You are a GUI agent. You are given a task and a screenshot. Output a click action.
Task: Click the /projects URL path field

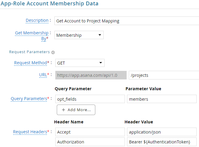(164, 75)
